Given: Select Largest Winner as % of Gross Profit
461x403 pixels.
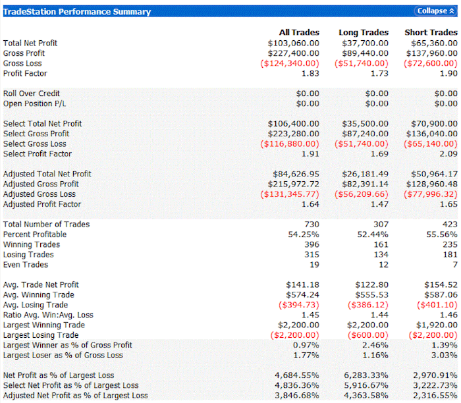Looking at the screenshot, I should 68,345.
